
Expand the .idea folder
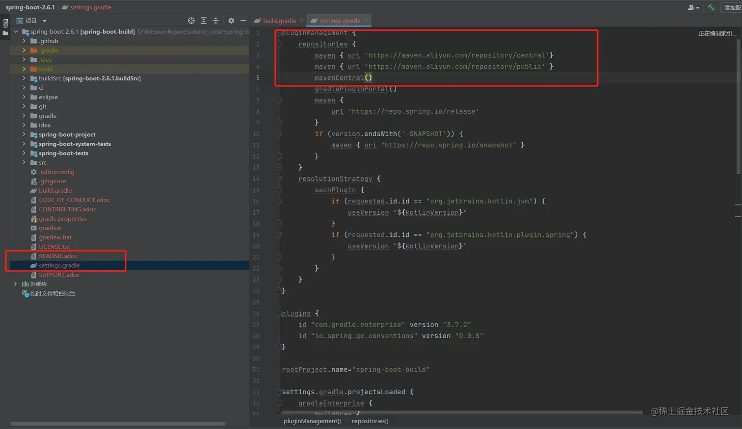coord(24,59)
